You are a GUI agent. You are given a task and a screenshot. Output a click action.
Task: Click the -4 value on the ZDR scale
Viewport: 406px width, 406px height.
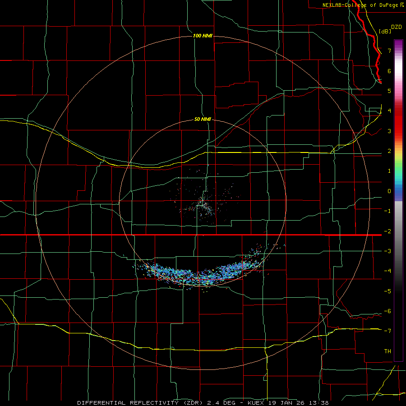tap(388, 271)
